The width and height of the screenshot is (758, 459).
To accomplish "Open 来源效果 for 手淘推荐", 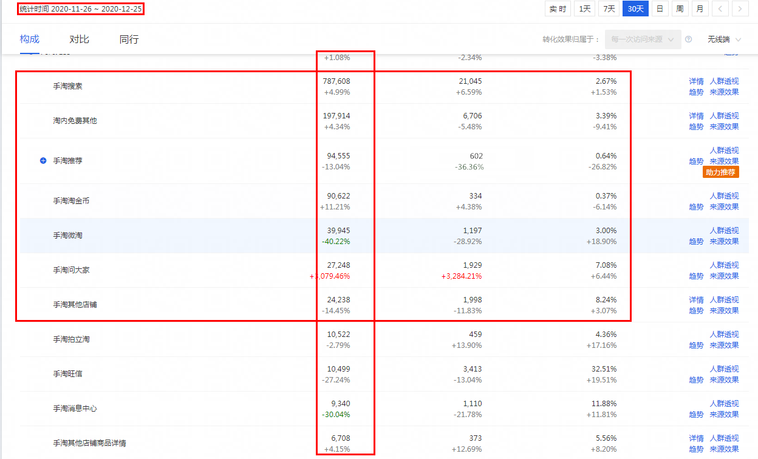I will pos(724,161).
